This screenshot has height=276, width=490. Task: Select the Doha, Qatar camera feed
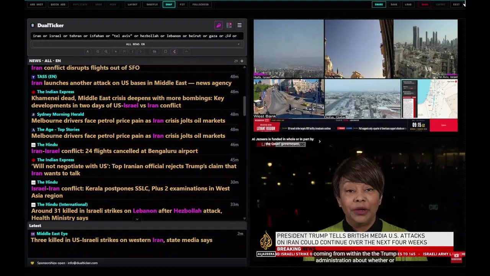pyautogui.click(x=363, y=99)
